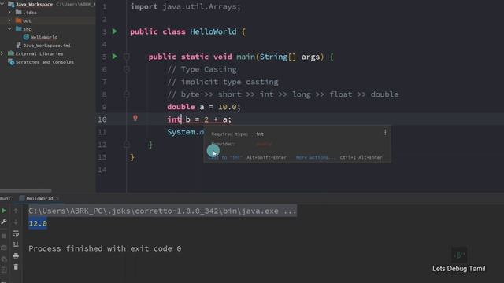Toggle soft-wrap in Run console
The height and width of the screenshot is (283, 504).
tap(16, 233)
